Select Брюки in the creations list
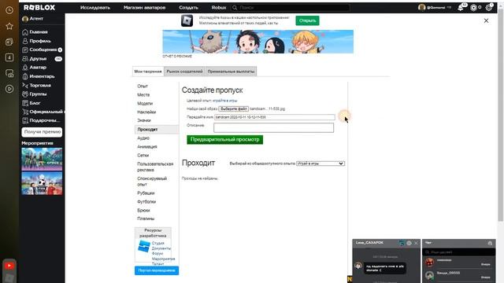Screen dimensions: 504x283 (143, 211)
